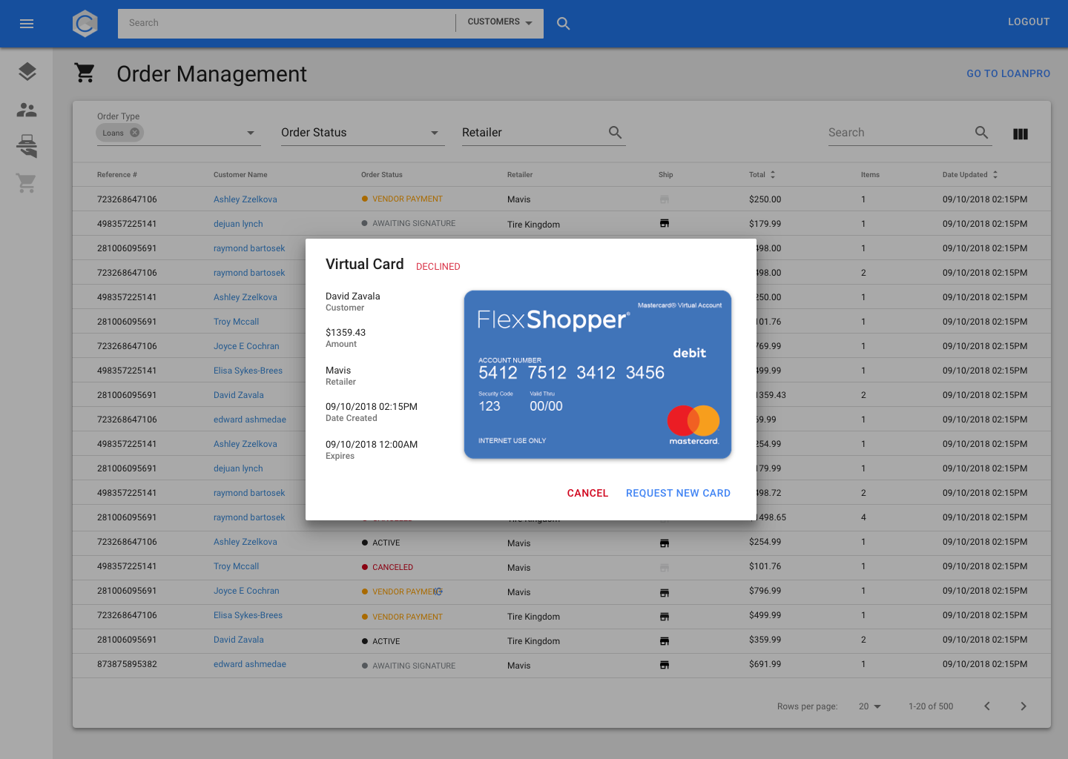Screen dimensions: 1068x759
Task: Click the ship icon in the dejuan lynch row
Action: pyautogui.click(x=665, y=224)
